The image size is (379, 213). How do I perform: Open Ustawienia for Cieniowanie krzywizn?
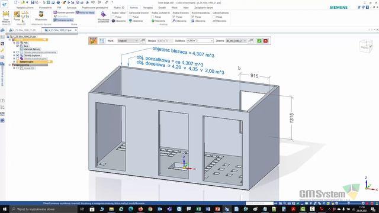pos(136,21)
